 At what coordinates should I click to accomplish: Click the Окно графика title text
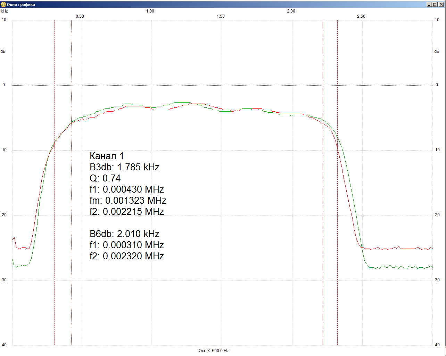tap(21, 5)
